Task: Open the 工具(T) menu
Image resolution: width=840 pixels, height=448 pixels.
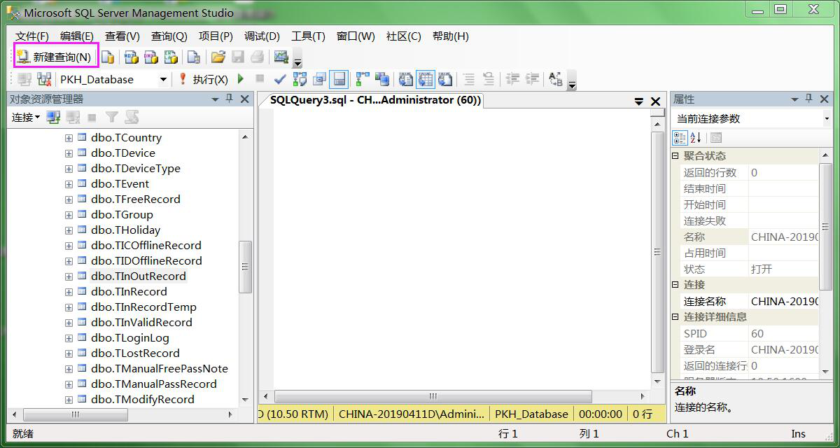Action: 309,36
